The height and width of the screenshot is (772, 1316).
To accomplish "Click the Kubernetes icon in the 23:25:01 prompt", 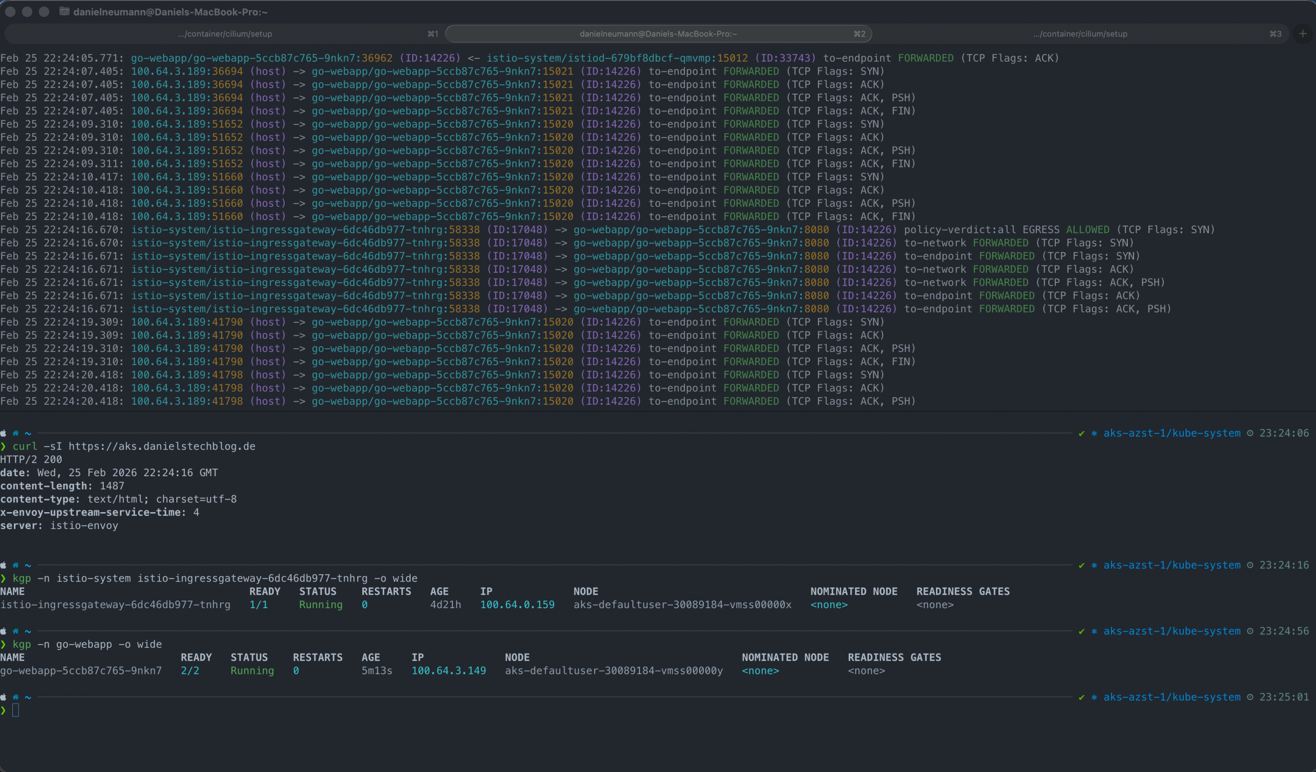I will [1093, 698].
